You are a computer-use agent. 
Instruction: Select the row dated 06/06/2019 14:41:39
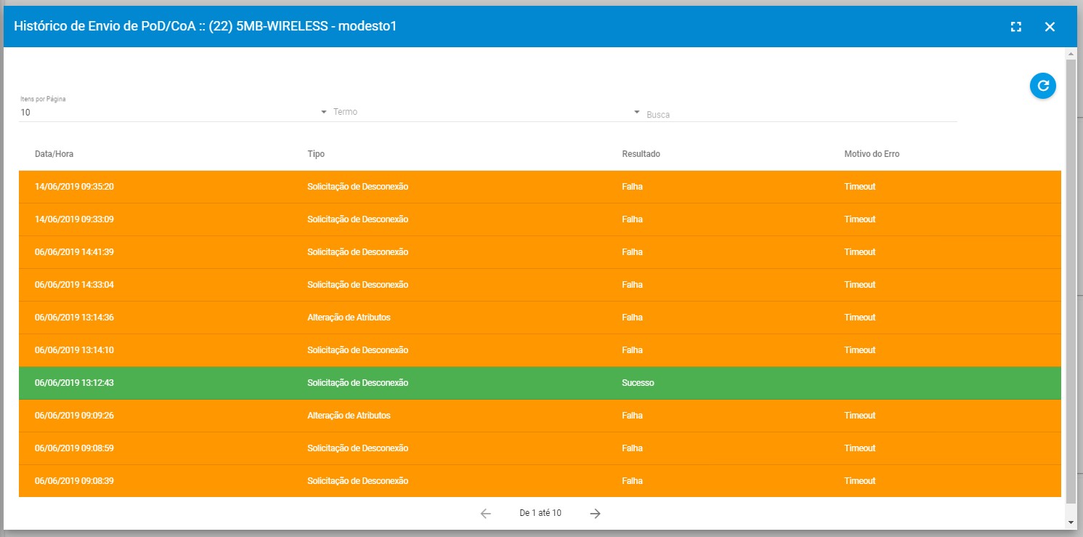(x=540, y=252)
